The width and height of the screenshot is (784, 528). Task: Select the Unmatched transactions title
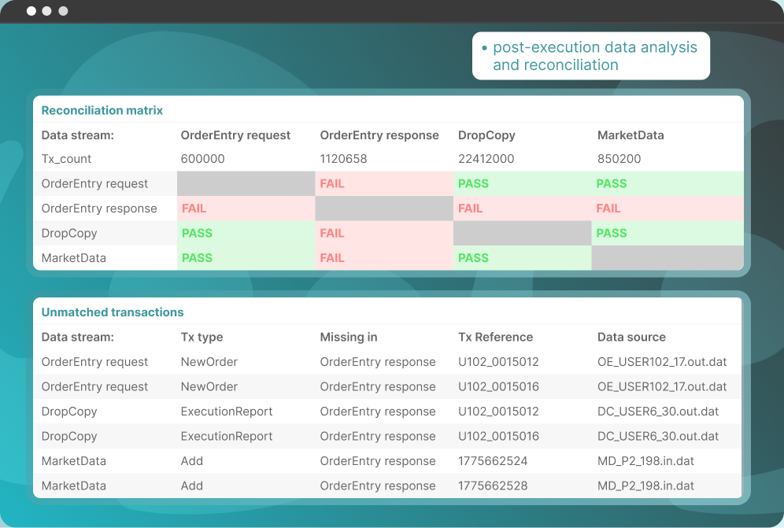pyautogui.click(x=113, y=312)
